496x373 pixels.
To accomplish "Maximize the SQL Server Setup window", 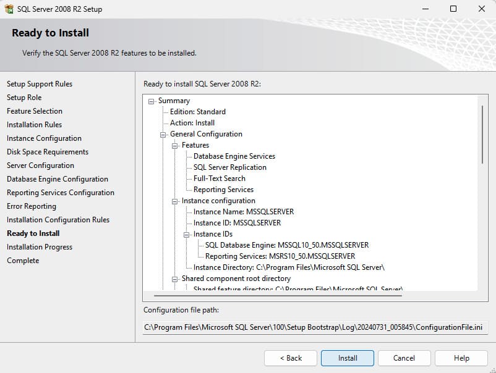I will [x=453, y=9].
